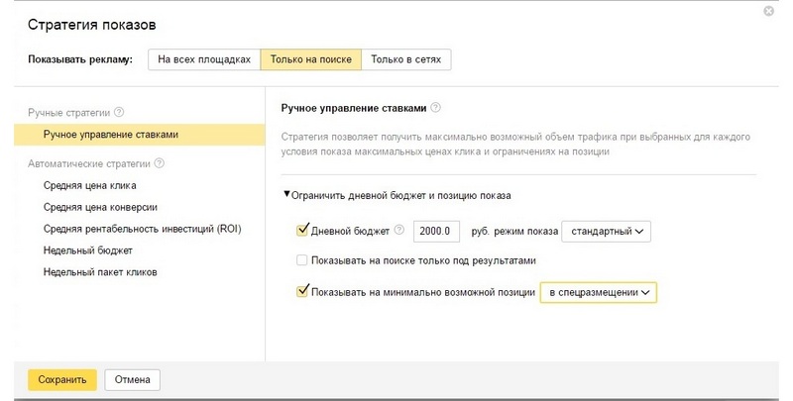
Task: Click the Ручные стратегии section label
Action: tap(68, 113)
